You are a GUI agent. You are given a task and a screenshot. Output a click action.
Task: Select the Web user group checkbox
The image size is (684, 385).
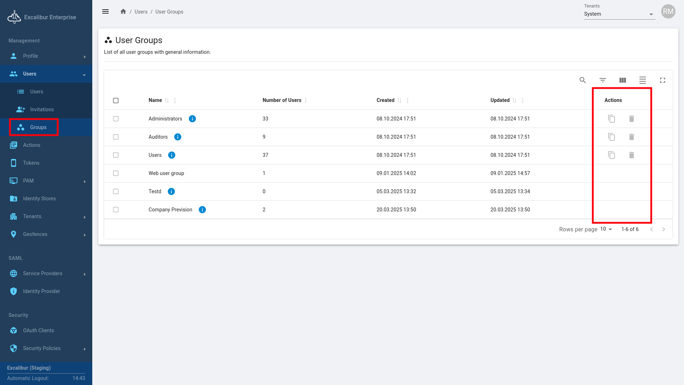116,173
